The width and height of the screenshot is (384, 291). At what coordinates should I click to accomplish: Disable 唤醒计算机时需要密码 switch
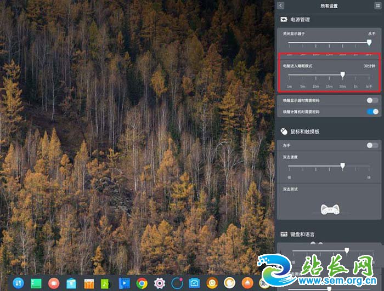(x=372, y=111)
